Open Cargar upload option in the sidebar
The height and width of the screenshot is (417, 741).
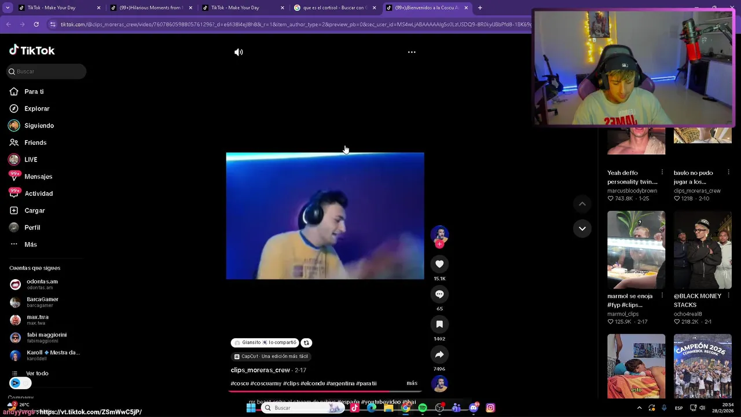34,210
